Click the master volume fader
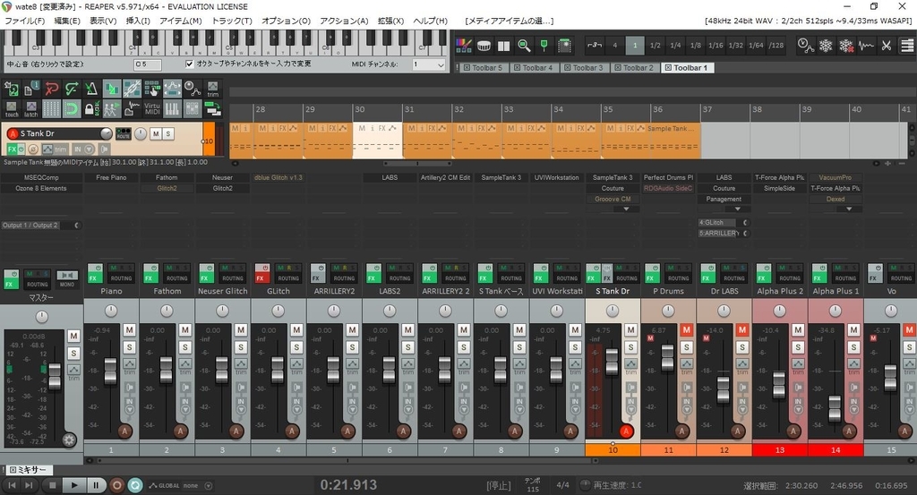The width and height of the screenshot is (917, 495). [55, 376]
